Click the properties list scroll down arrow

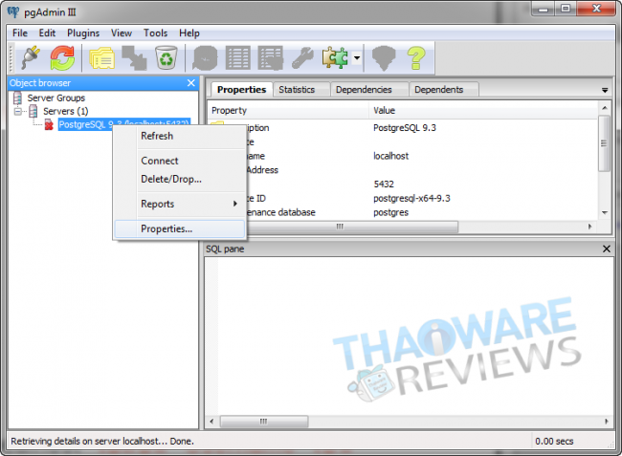(x=604, y=213)
